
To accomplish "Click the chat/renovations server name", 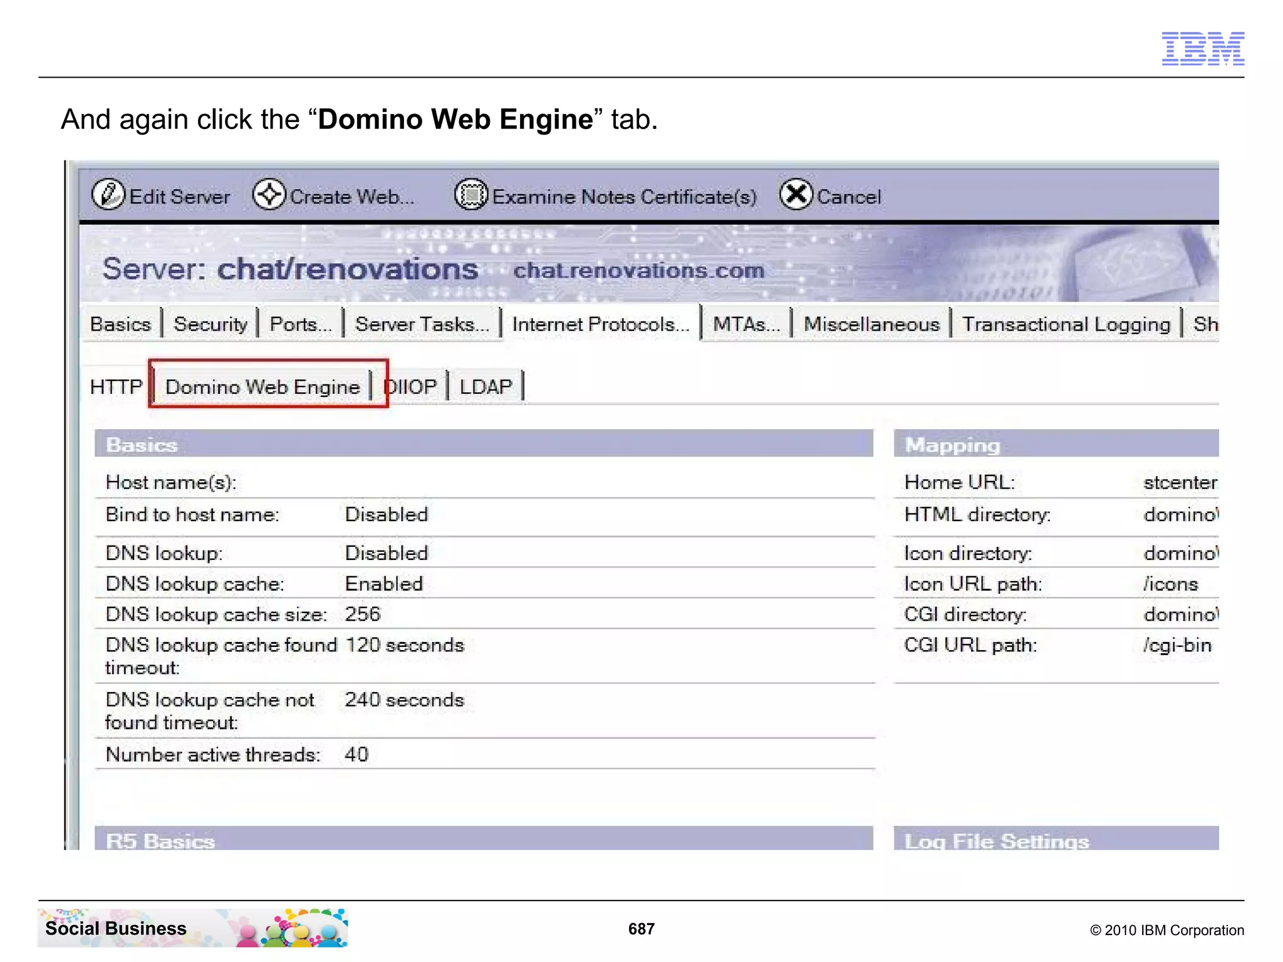I will (x=348, y=269).
